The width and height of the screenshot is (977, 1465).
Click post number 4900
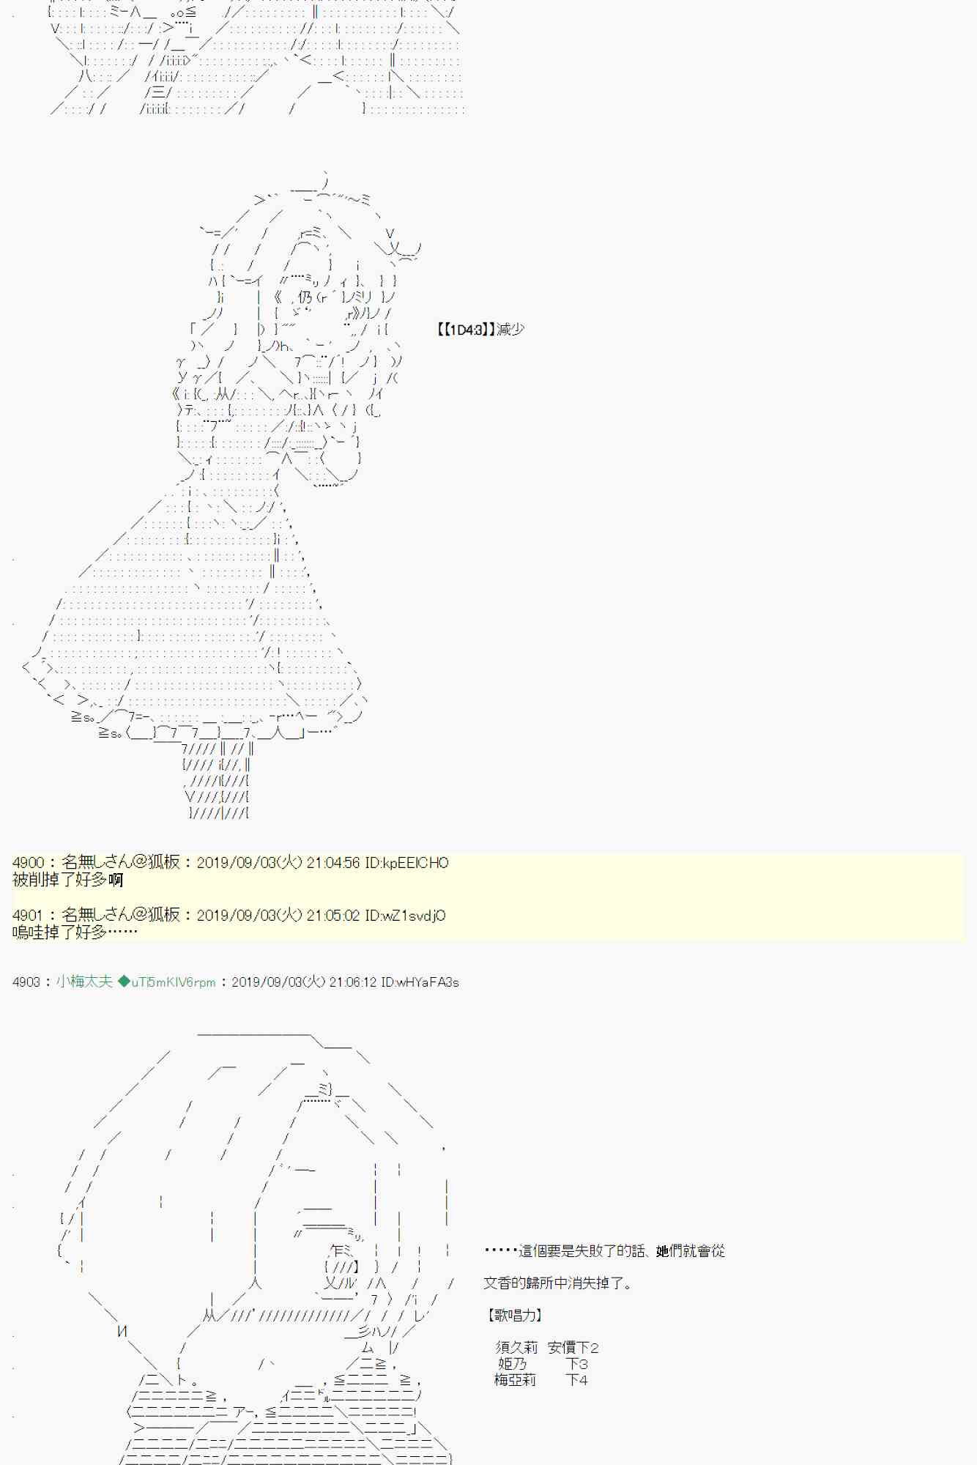pos(28,863)
